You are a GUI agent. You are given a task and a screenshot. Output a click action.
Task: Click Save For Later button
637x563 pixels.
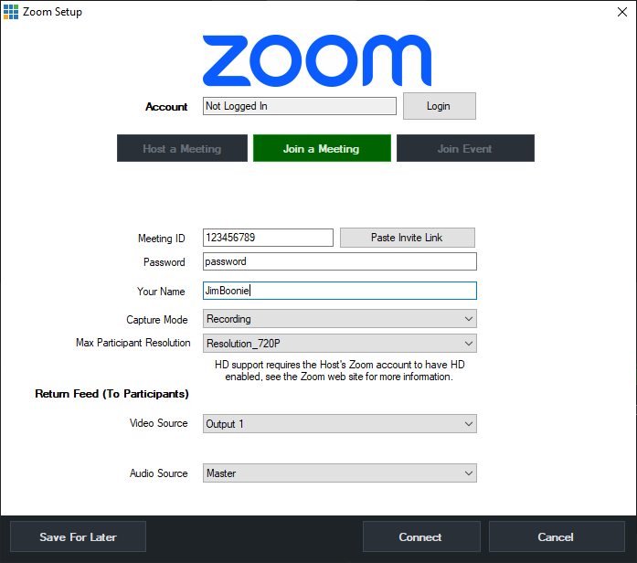pyautogui.click(x=78, y=536)
